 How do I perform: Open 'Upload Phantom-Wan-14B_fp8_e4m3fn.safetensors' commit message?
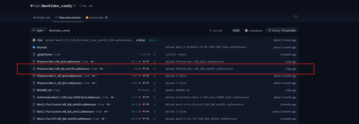click(199, 68)
